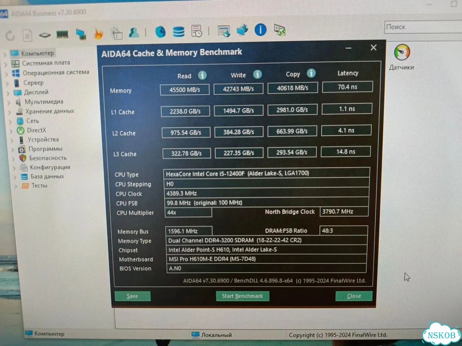Click the Memory Copy value 40618 MB/s

click(293, 88)
